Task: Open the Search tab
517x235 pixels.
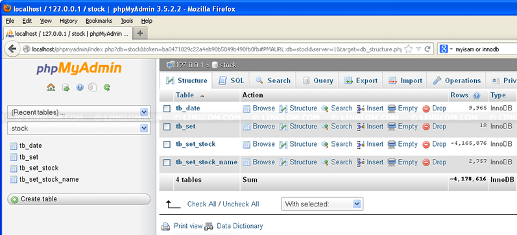Action: coord(272,81)
